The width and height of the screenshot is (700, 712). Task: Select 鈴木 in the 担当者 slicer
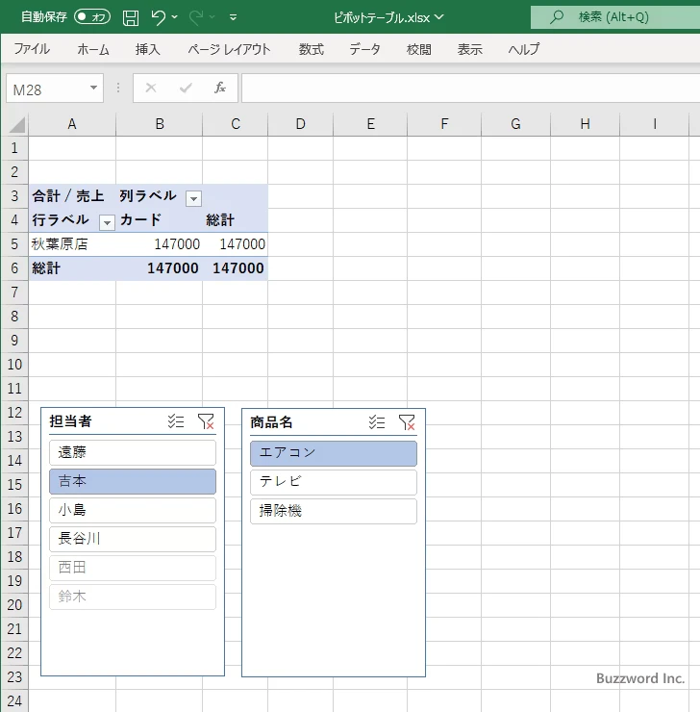(133, 597)
